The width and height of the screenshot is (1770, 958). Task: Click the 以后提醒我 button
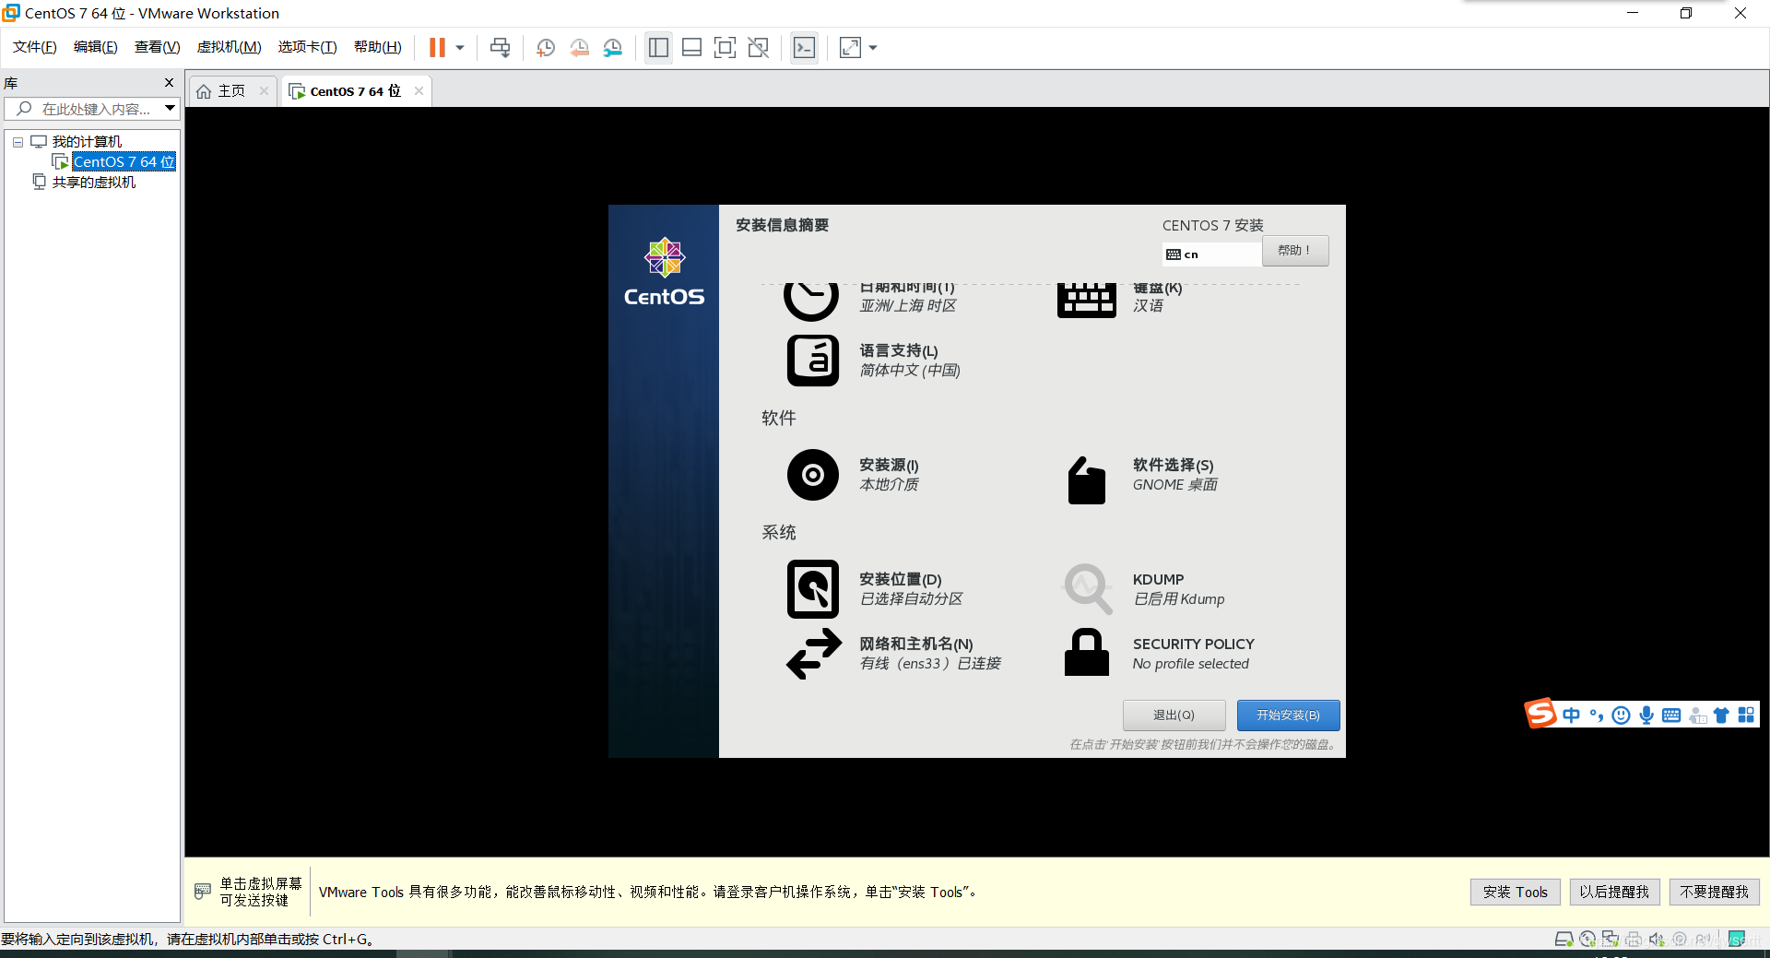pos(1614,892)
